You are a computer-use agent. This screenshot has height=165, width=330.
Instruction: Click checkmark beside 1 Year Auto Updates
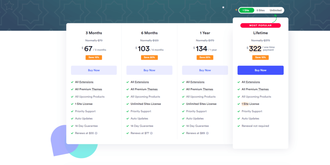(x=183, y=119)
